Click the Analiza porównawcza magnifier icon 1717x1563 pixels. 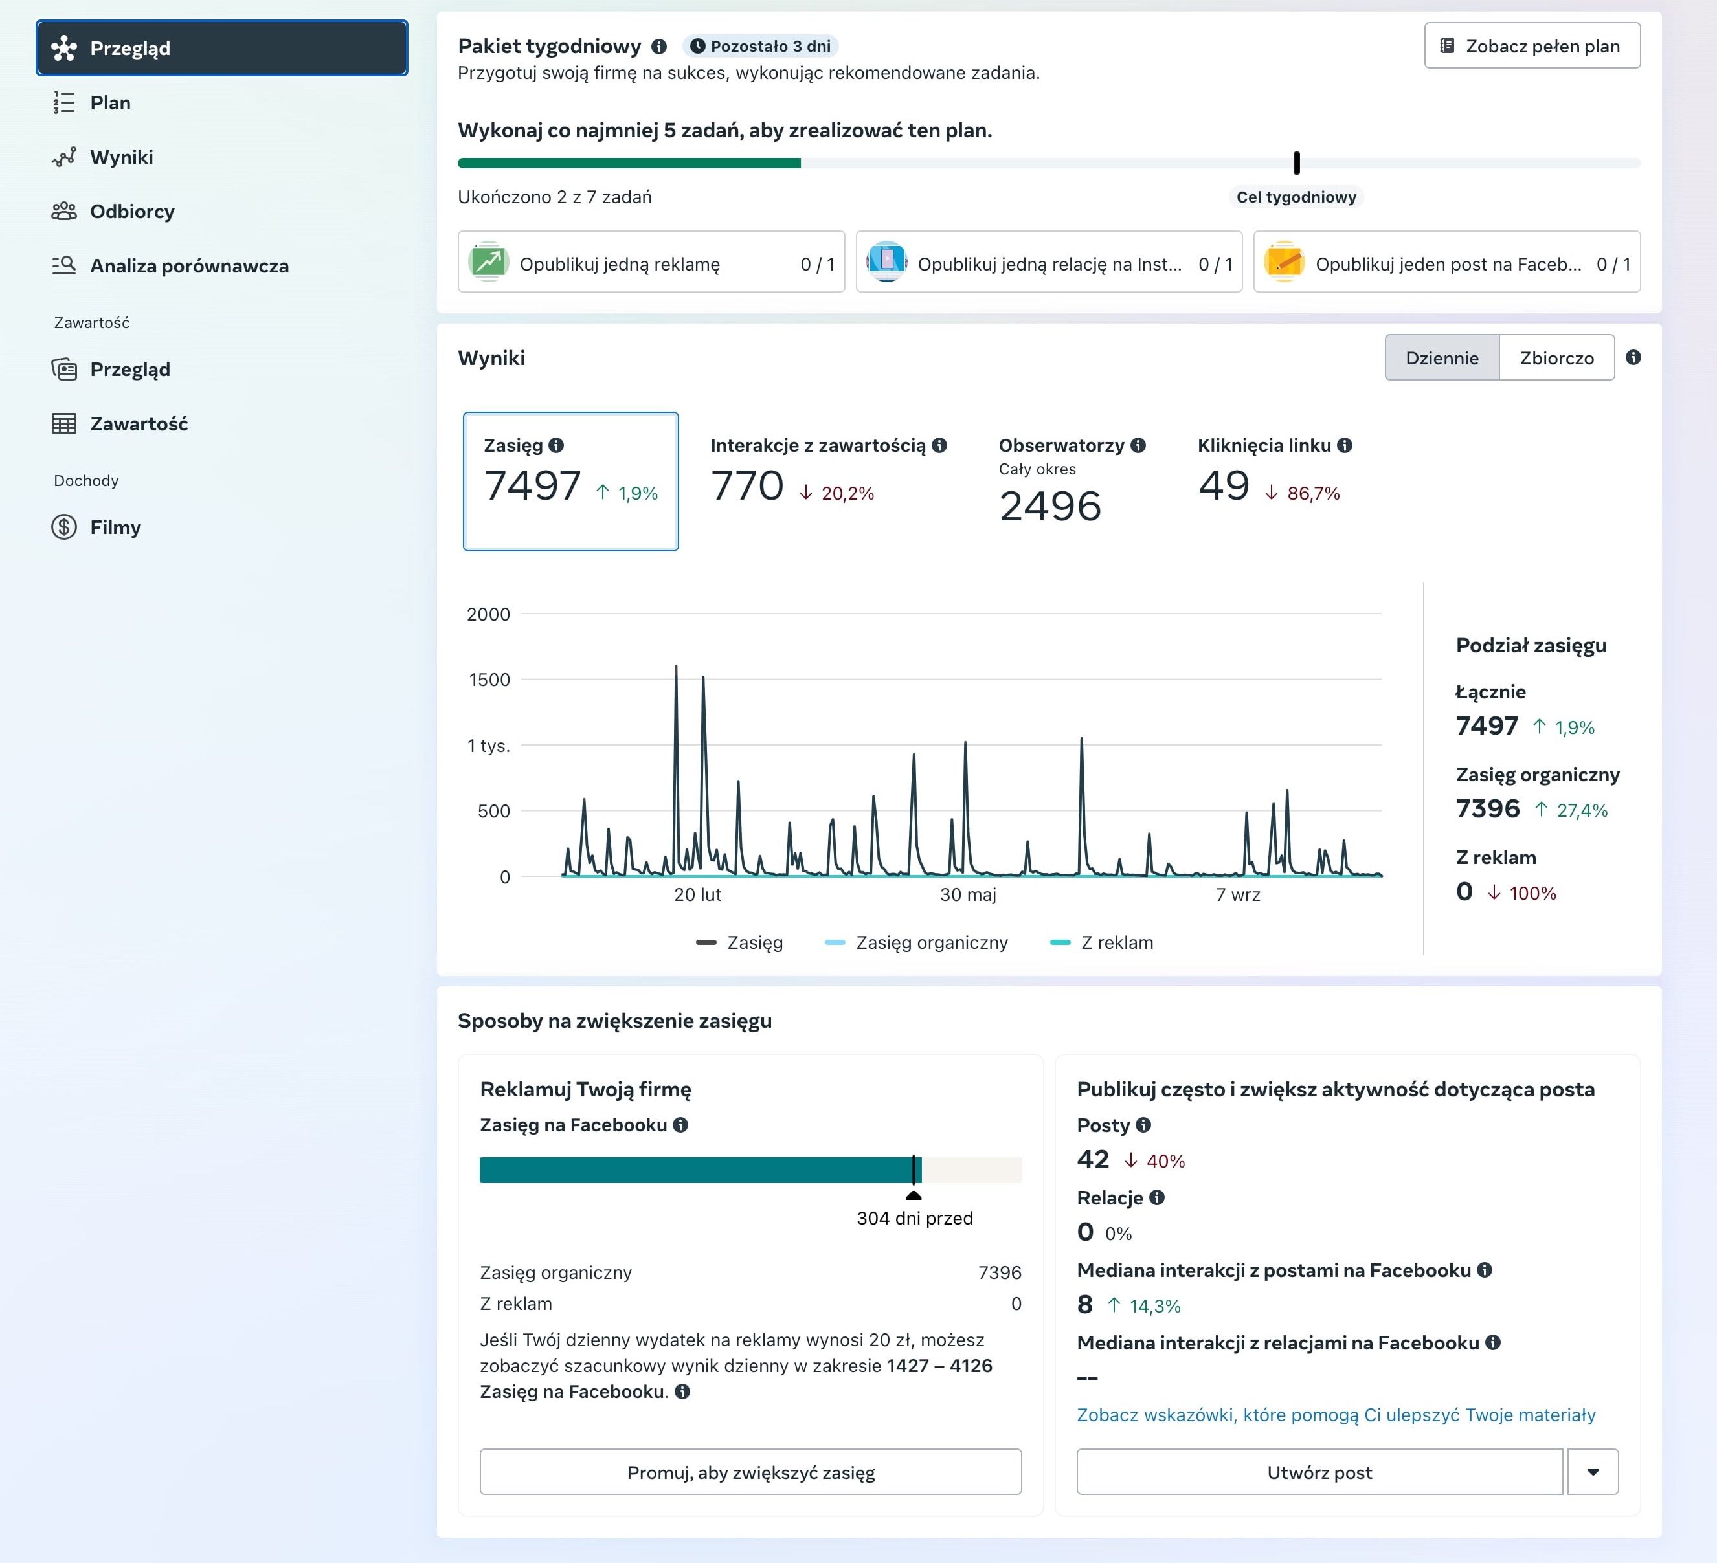click(x=64, y=265)
